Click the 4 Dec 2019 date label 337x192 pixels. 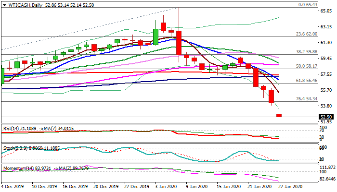click(12, 186)
